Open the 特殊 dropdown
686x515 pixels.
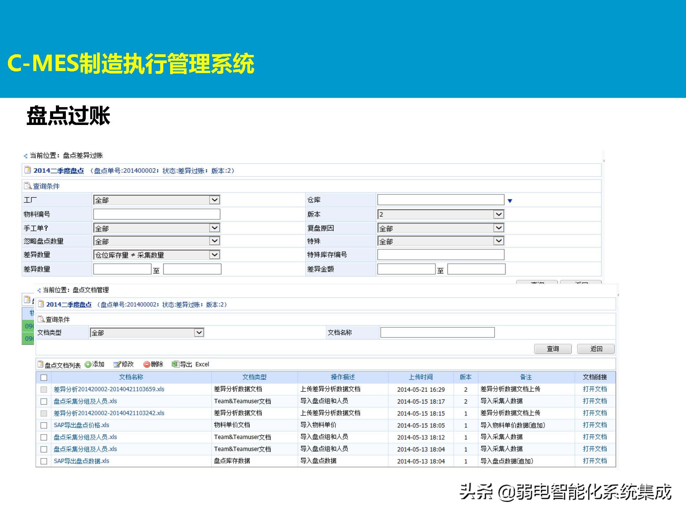tap(441, 241)
